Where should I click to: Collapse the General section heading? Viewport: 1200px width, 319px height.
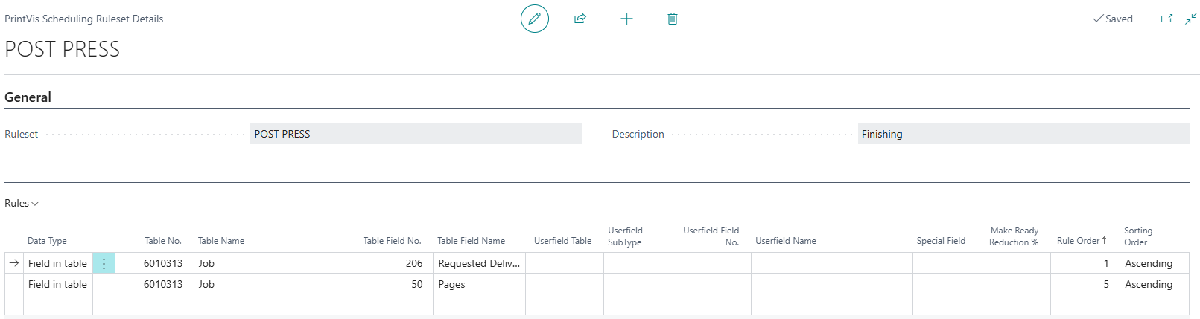click(x=28, y=97)
